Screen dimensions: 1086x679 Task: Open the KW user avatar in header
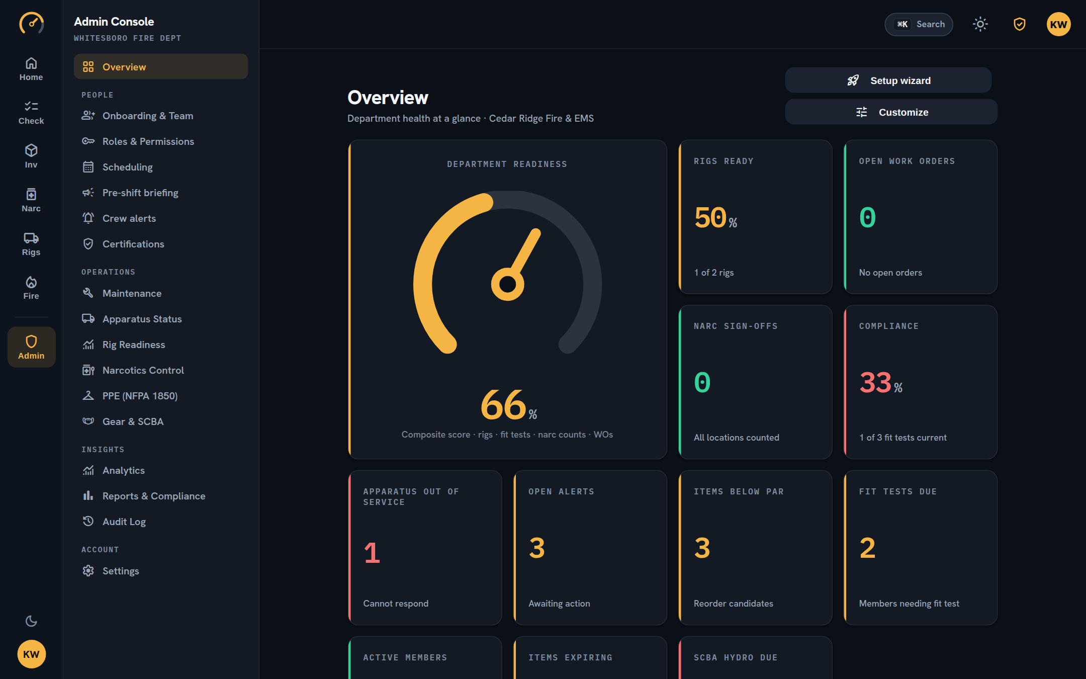[1058, 24]
